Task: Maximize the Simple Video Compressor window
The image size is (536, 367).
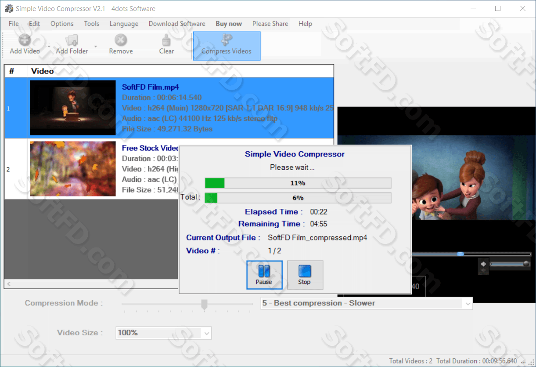Action: [x=497, y=8]
